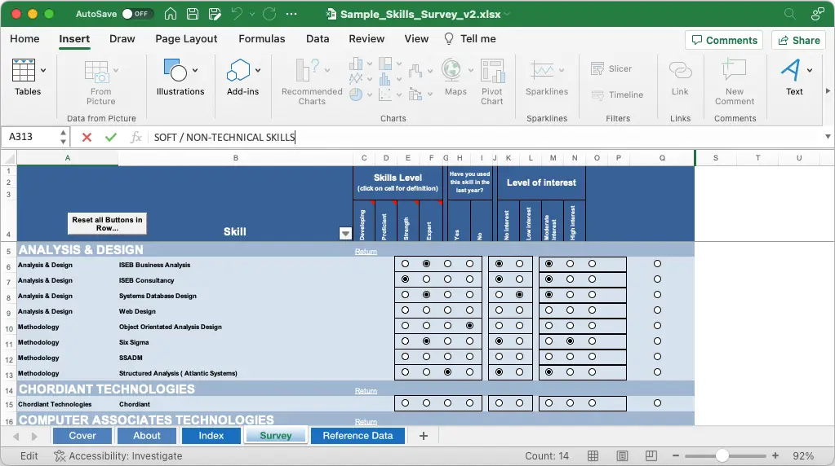Image resolution: width=835 pixels, height=466 pixels.
Task: Select Developing radio for SSADM row
Action: 405,357
